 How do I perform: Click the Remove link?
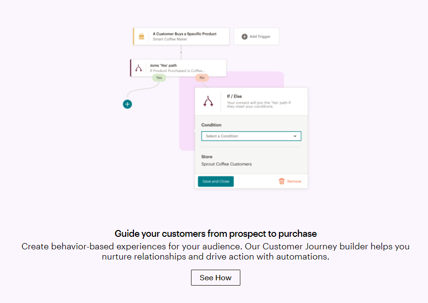(x=294, y=181)
